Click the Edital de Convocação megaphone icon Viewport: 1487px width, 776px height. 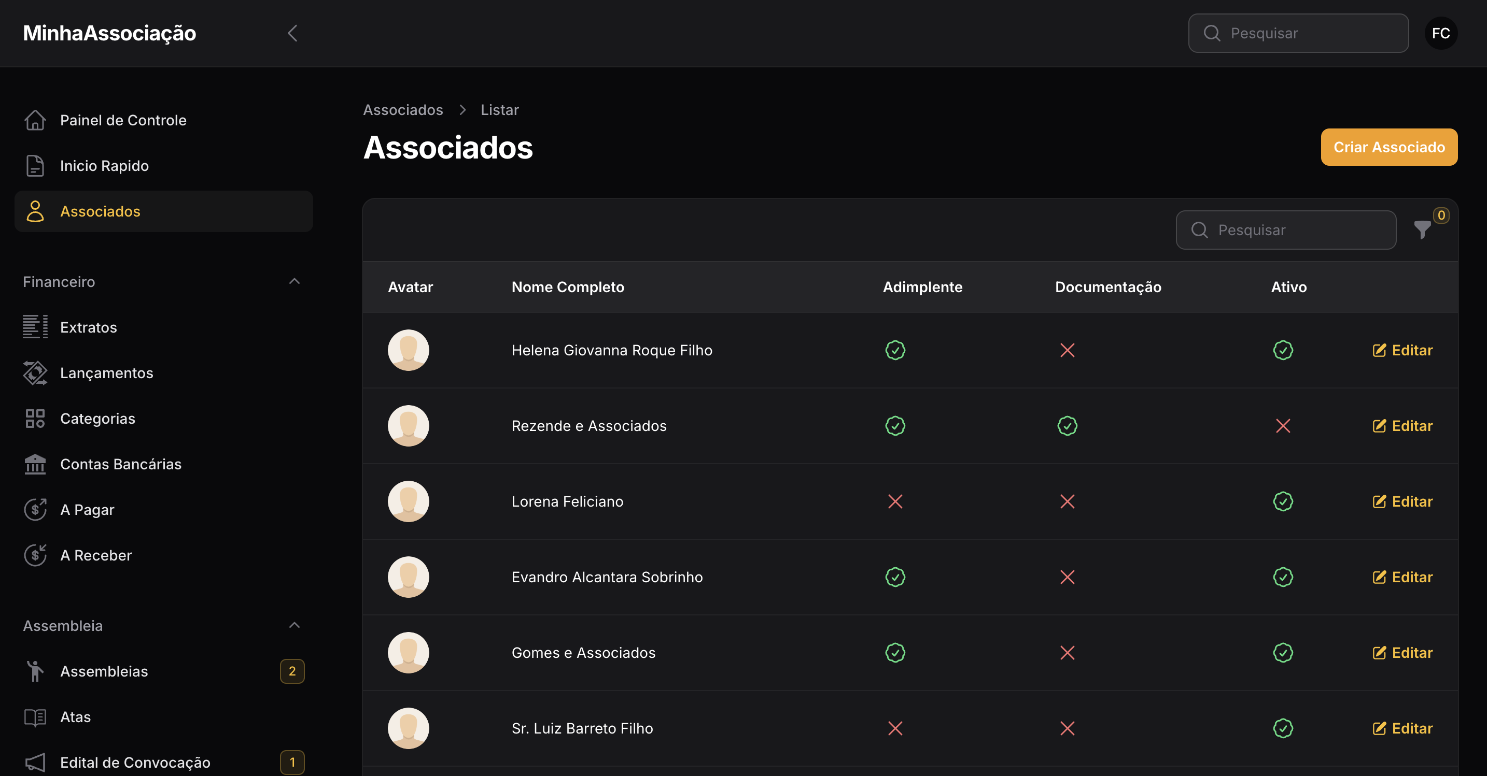tap(35, 762)
